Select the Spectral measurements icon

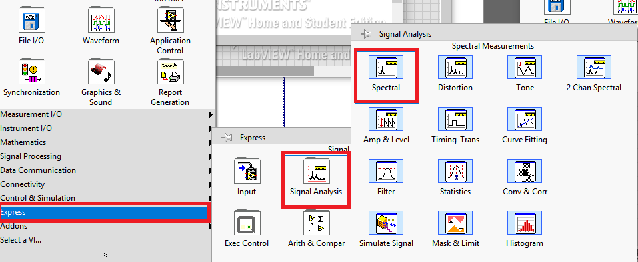[x=386, y=67]
